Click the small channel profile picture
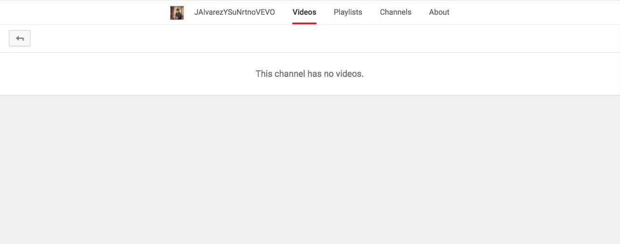 (177, 13)
